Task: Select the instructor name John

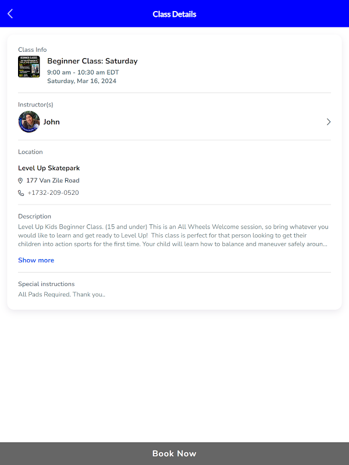Action: tap(52, 122)
